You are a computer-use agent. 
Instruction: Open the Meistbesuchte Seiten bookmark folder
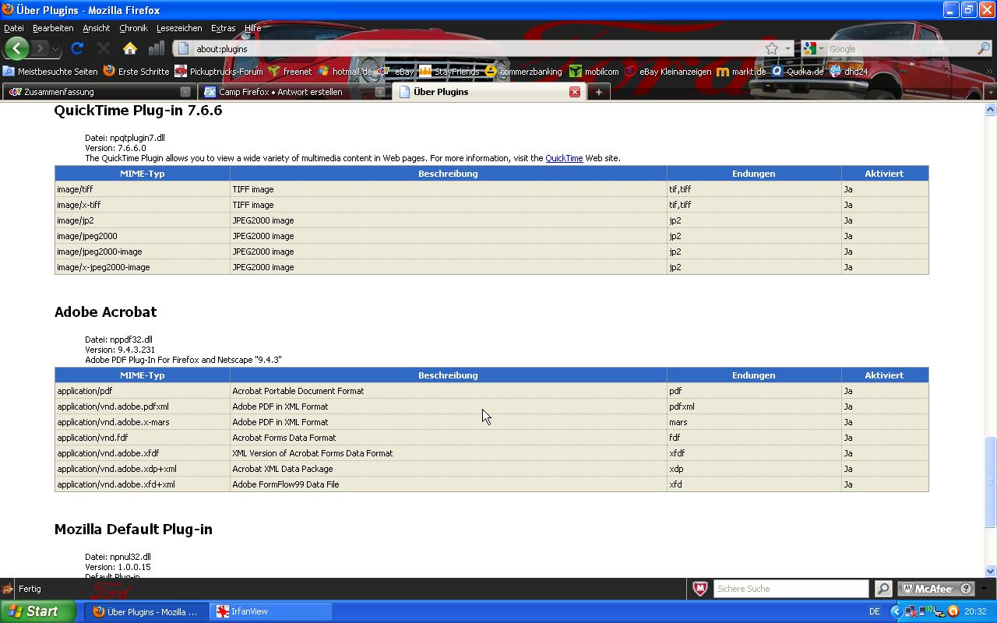tap(51, 71)
